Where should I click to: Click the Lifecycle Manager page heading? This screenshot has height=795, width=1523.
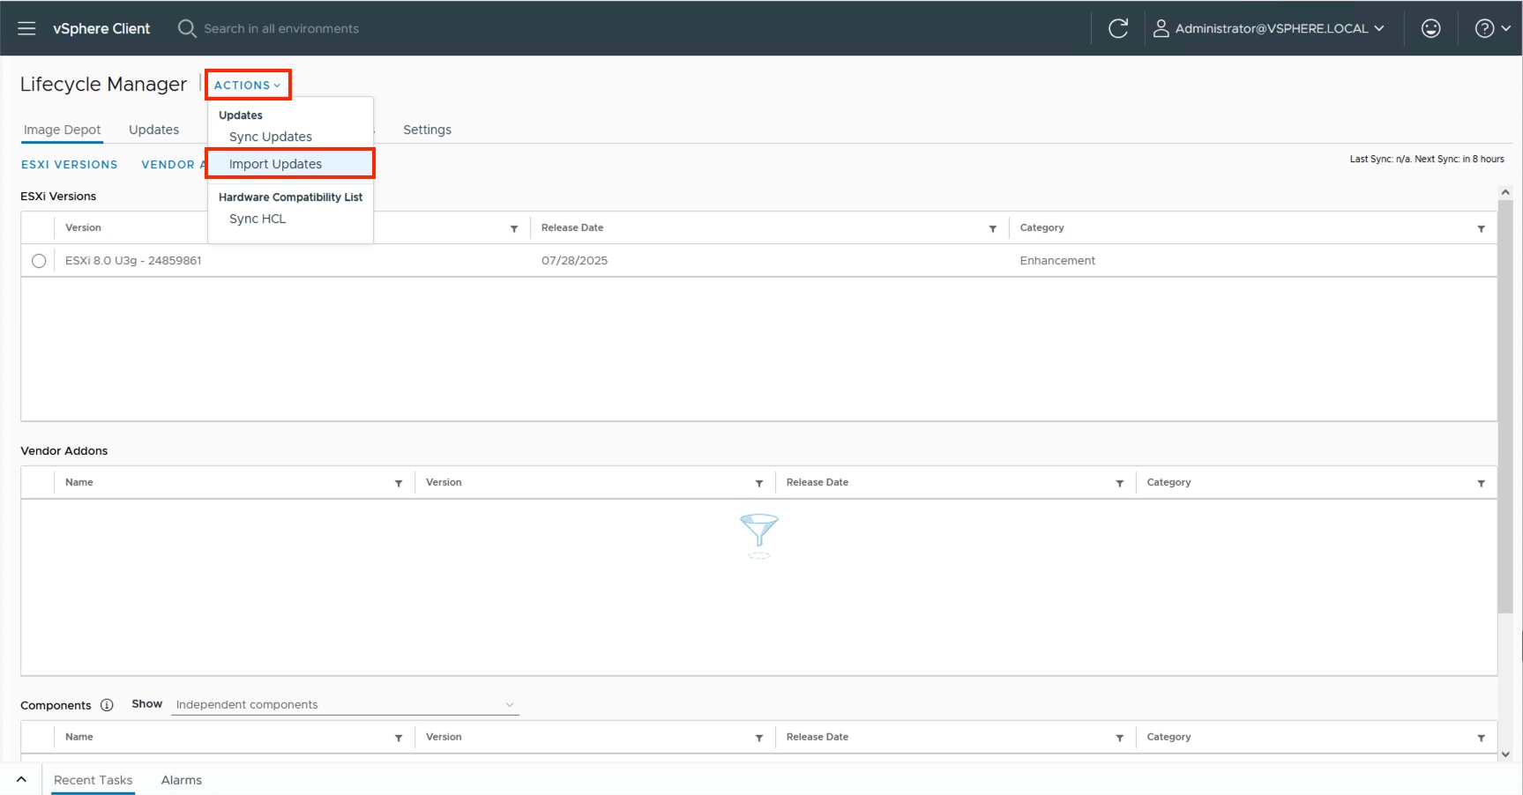(103, 85)
